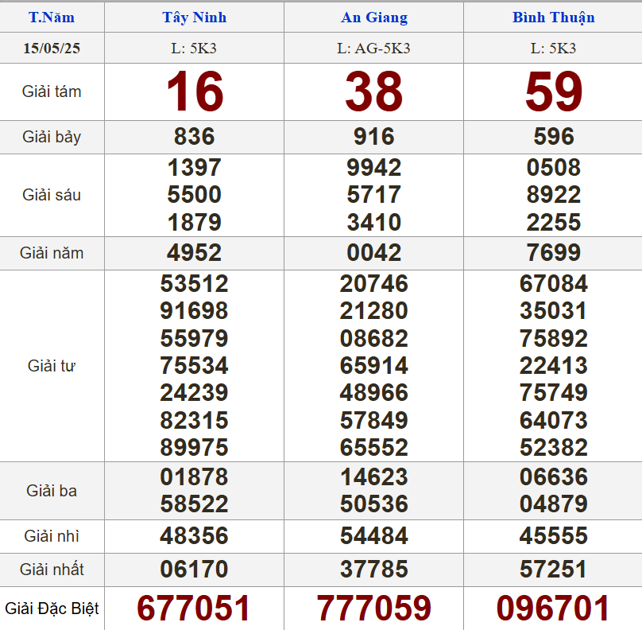
Task: Click Bình Thuận's Giải tám number 59
Action: pos(553,91)
